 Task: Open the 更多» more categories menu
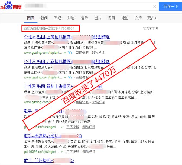(x=152, y=18)
